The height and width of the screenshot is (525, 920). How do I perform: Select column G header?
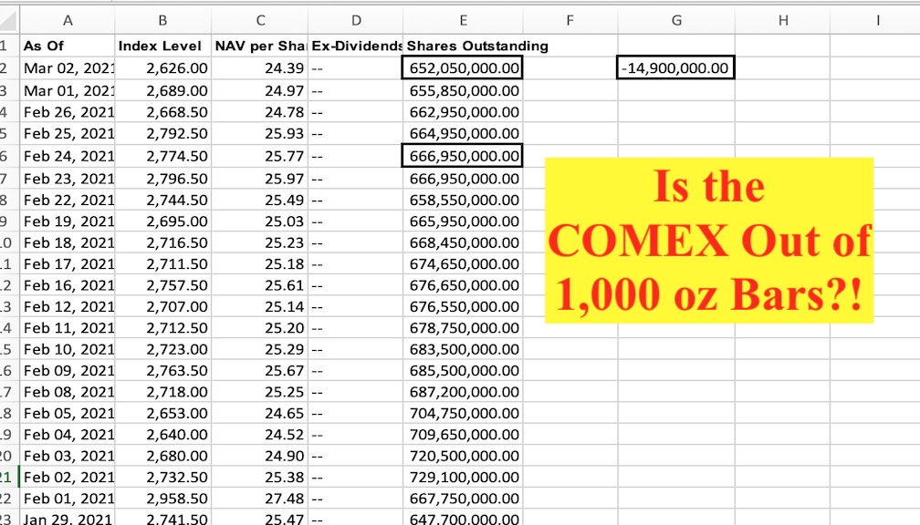click(x=676, y=20)
